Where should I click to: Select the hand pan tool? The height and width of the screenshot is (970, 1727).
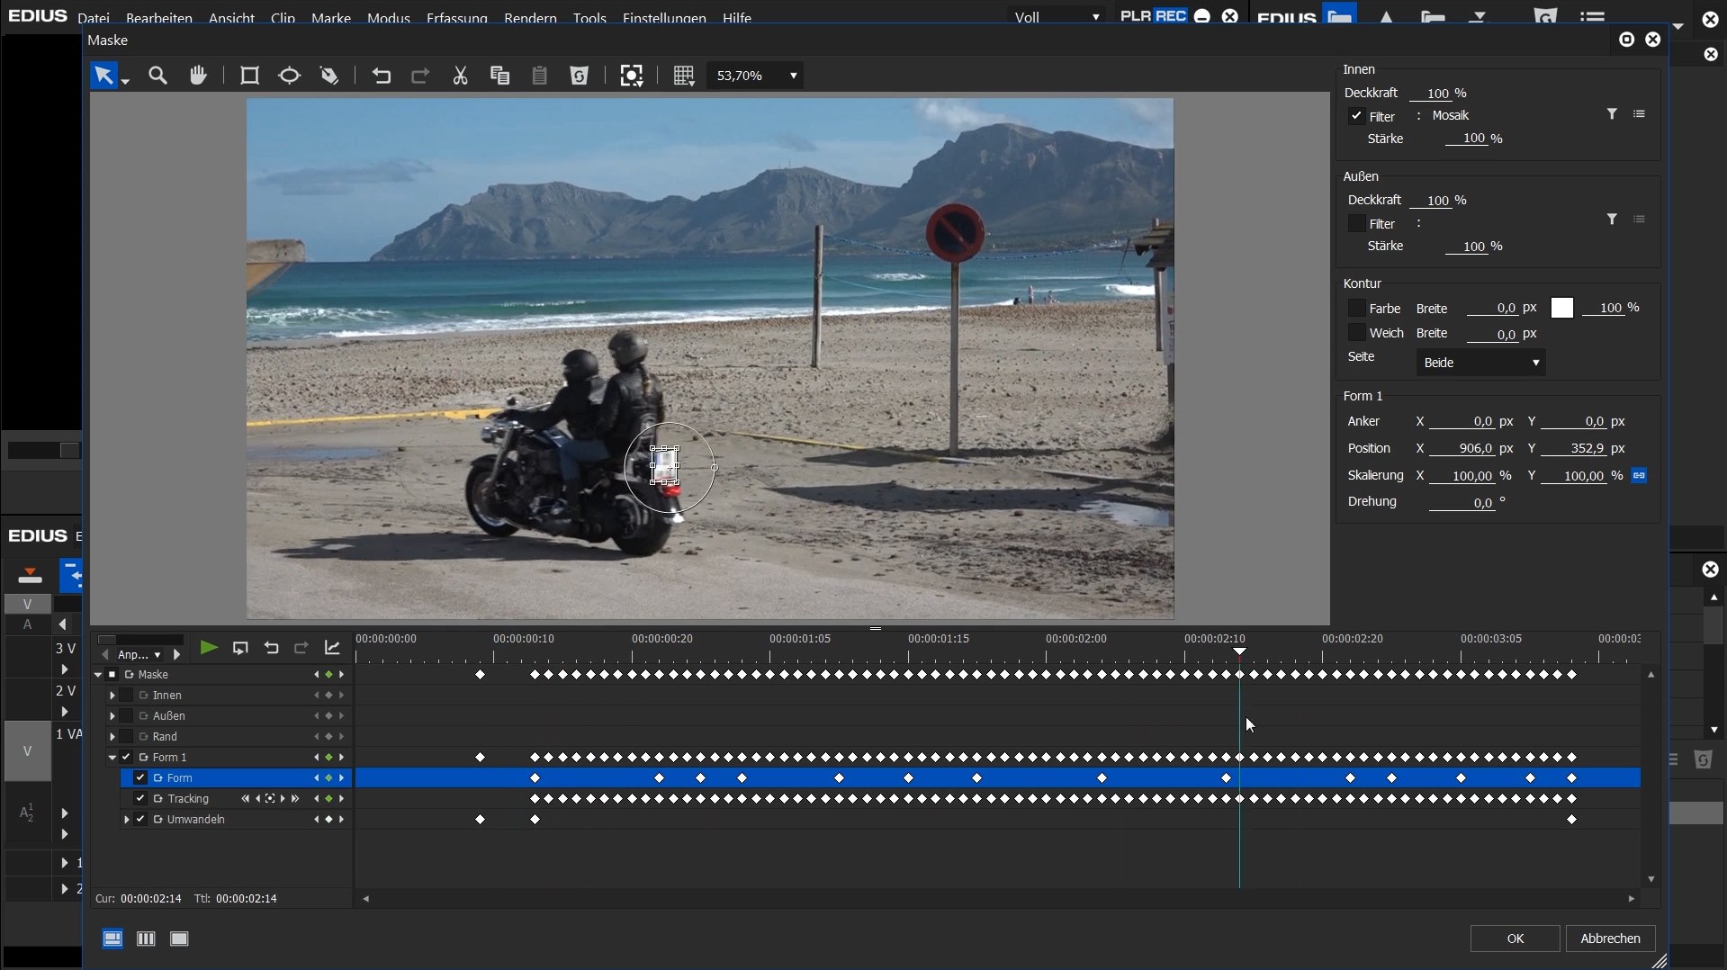[199, 76]
